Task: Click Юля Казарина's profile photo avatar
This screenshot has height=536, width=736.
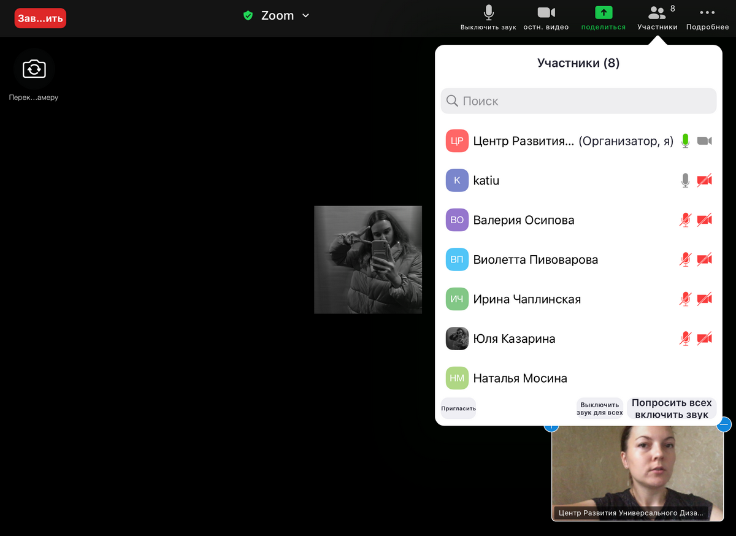Action: coord(457,339)
